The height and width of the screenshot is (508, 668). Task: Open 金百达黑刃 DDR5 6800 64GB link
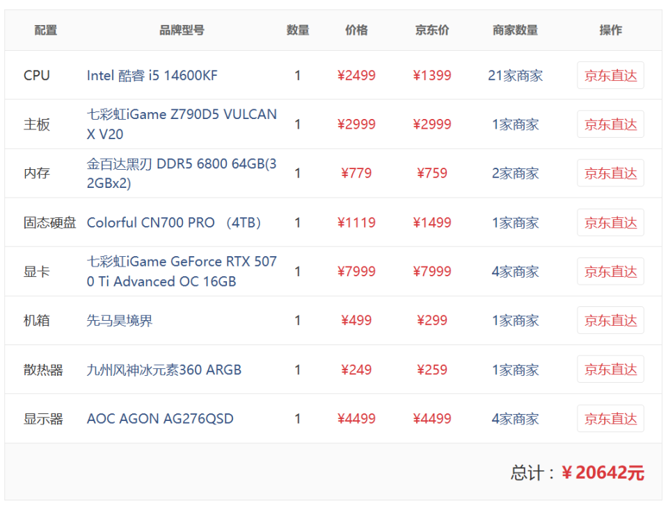click(x=182, y=173)
